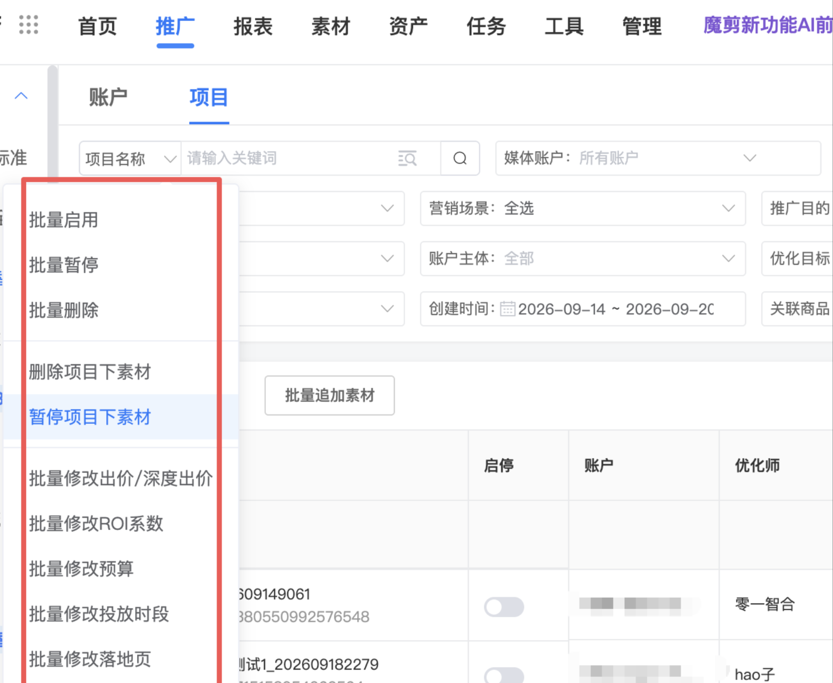Click the 启停 column header

point(499,465)
